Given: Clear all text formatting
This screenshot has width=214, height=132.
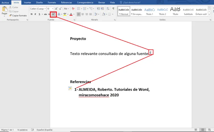Looking at the screenshot, I should click(73, 9).
